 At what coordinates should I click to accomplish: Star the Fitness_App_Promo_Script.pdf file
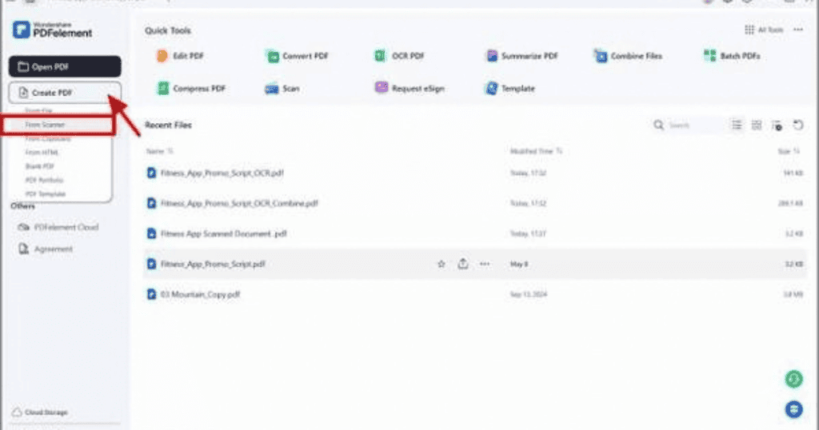tap(441, 264)
